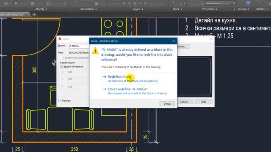Choose Redefine block option
Image resolution: width=271 pixels, height=152 pixels.
pyautogui.click(x=138, y=79)
